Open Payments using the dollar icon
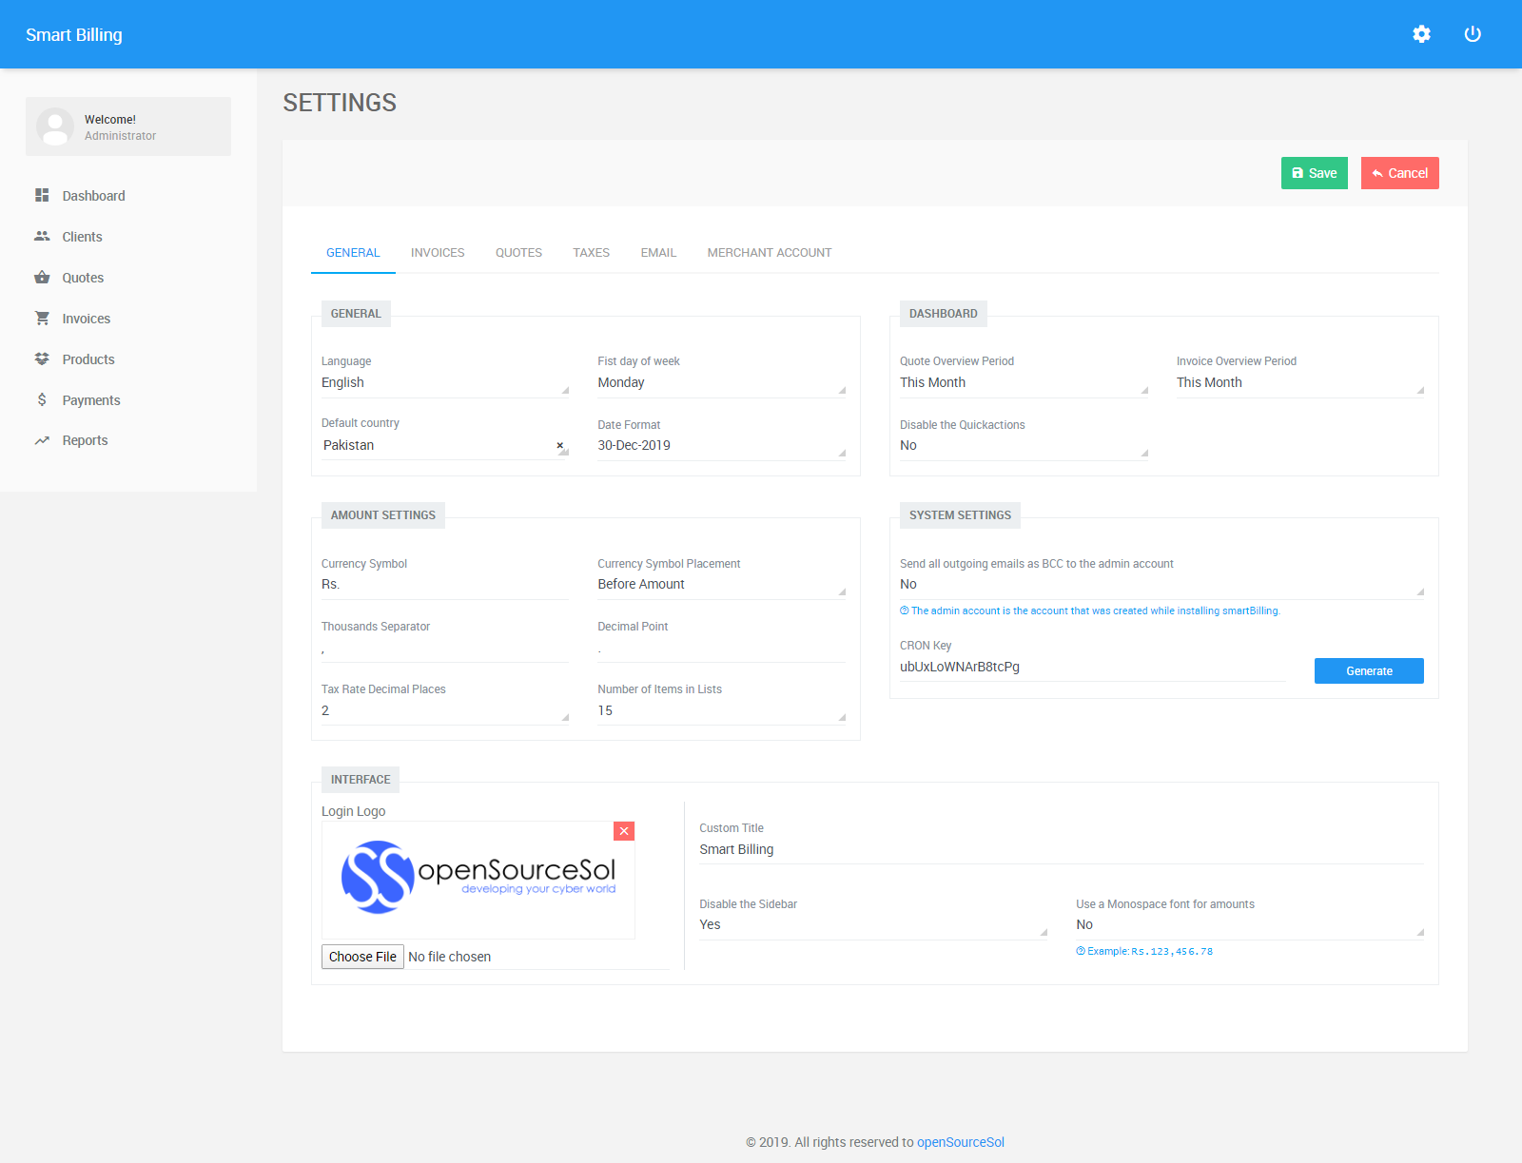 (x=42, y=399)
